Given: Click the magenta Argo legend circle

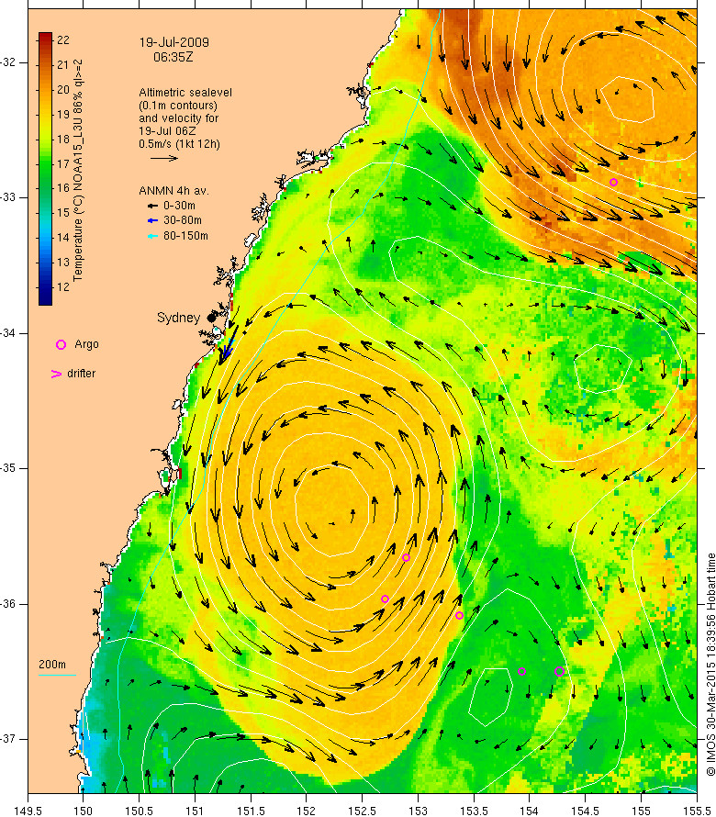Looking at the screenshot, I should click(61, 344).
